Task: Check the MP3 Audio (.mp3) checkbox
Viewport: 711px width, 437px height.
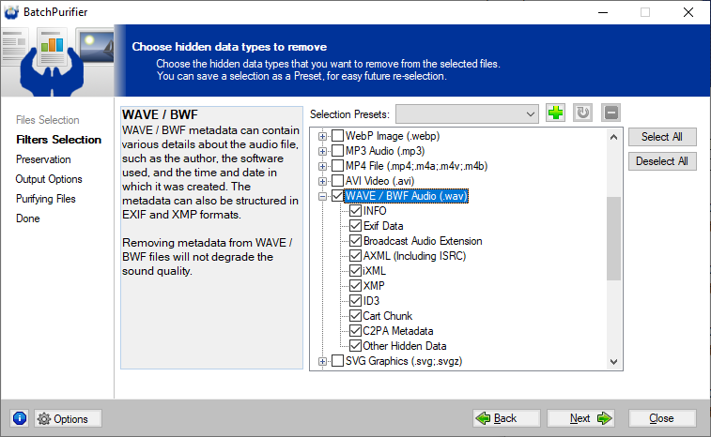Action: (338, 151)
